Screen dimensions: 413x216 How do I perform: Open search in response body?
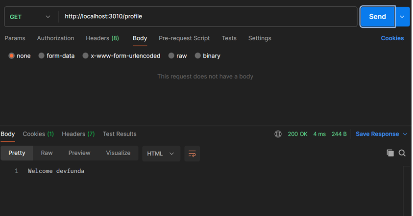tap(402, 153)
